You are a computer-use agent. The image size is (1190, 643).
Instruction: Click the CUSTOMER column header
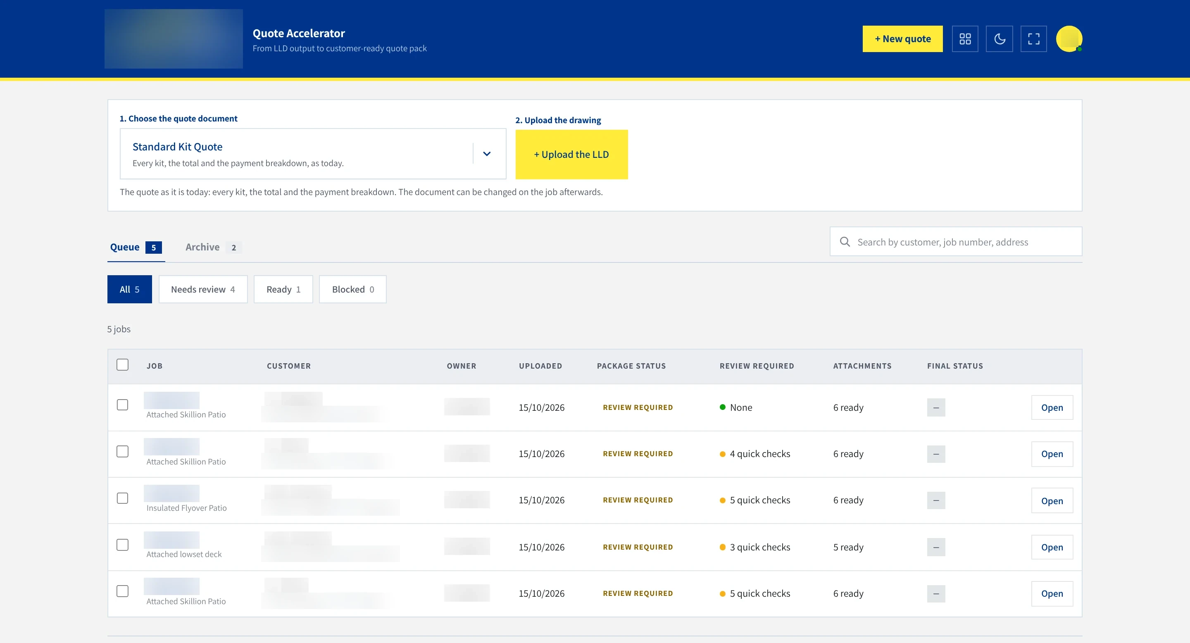pos(289,366)
